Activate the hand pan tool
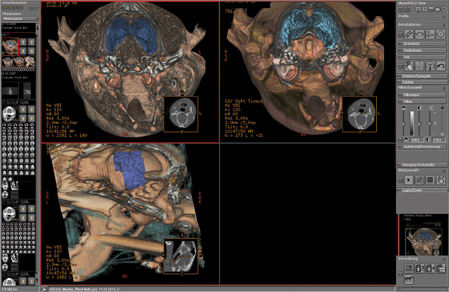Screen dimensions: 449x292 click(x=409, y=66)
